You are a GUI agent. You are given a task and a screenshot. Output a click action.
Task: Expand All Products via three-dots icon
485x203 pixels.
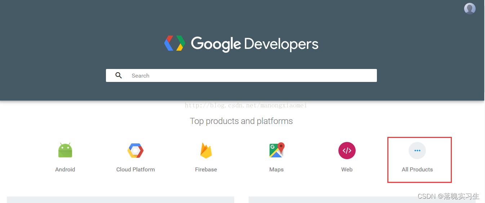[x=417, y=151]
